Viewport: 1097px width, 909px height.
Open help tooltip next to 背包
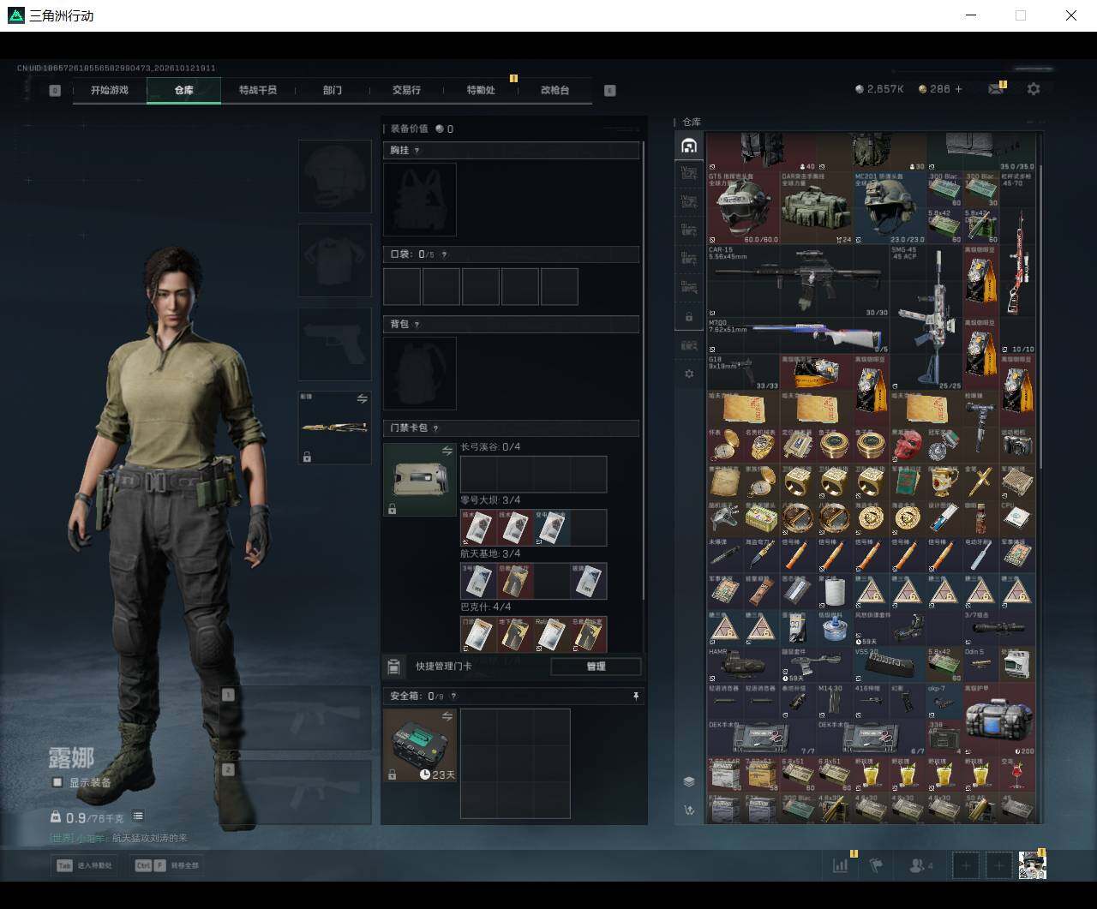pos(417,325)
